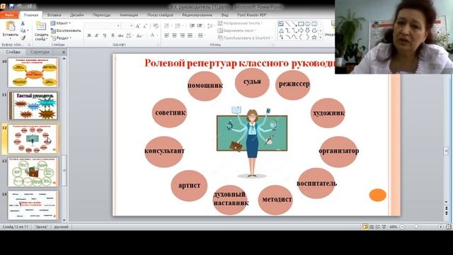453x255 pixels.
Task: Click Decrease Indent (list level) icon
Action: click(192, 26)
